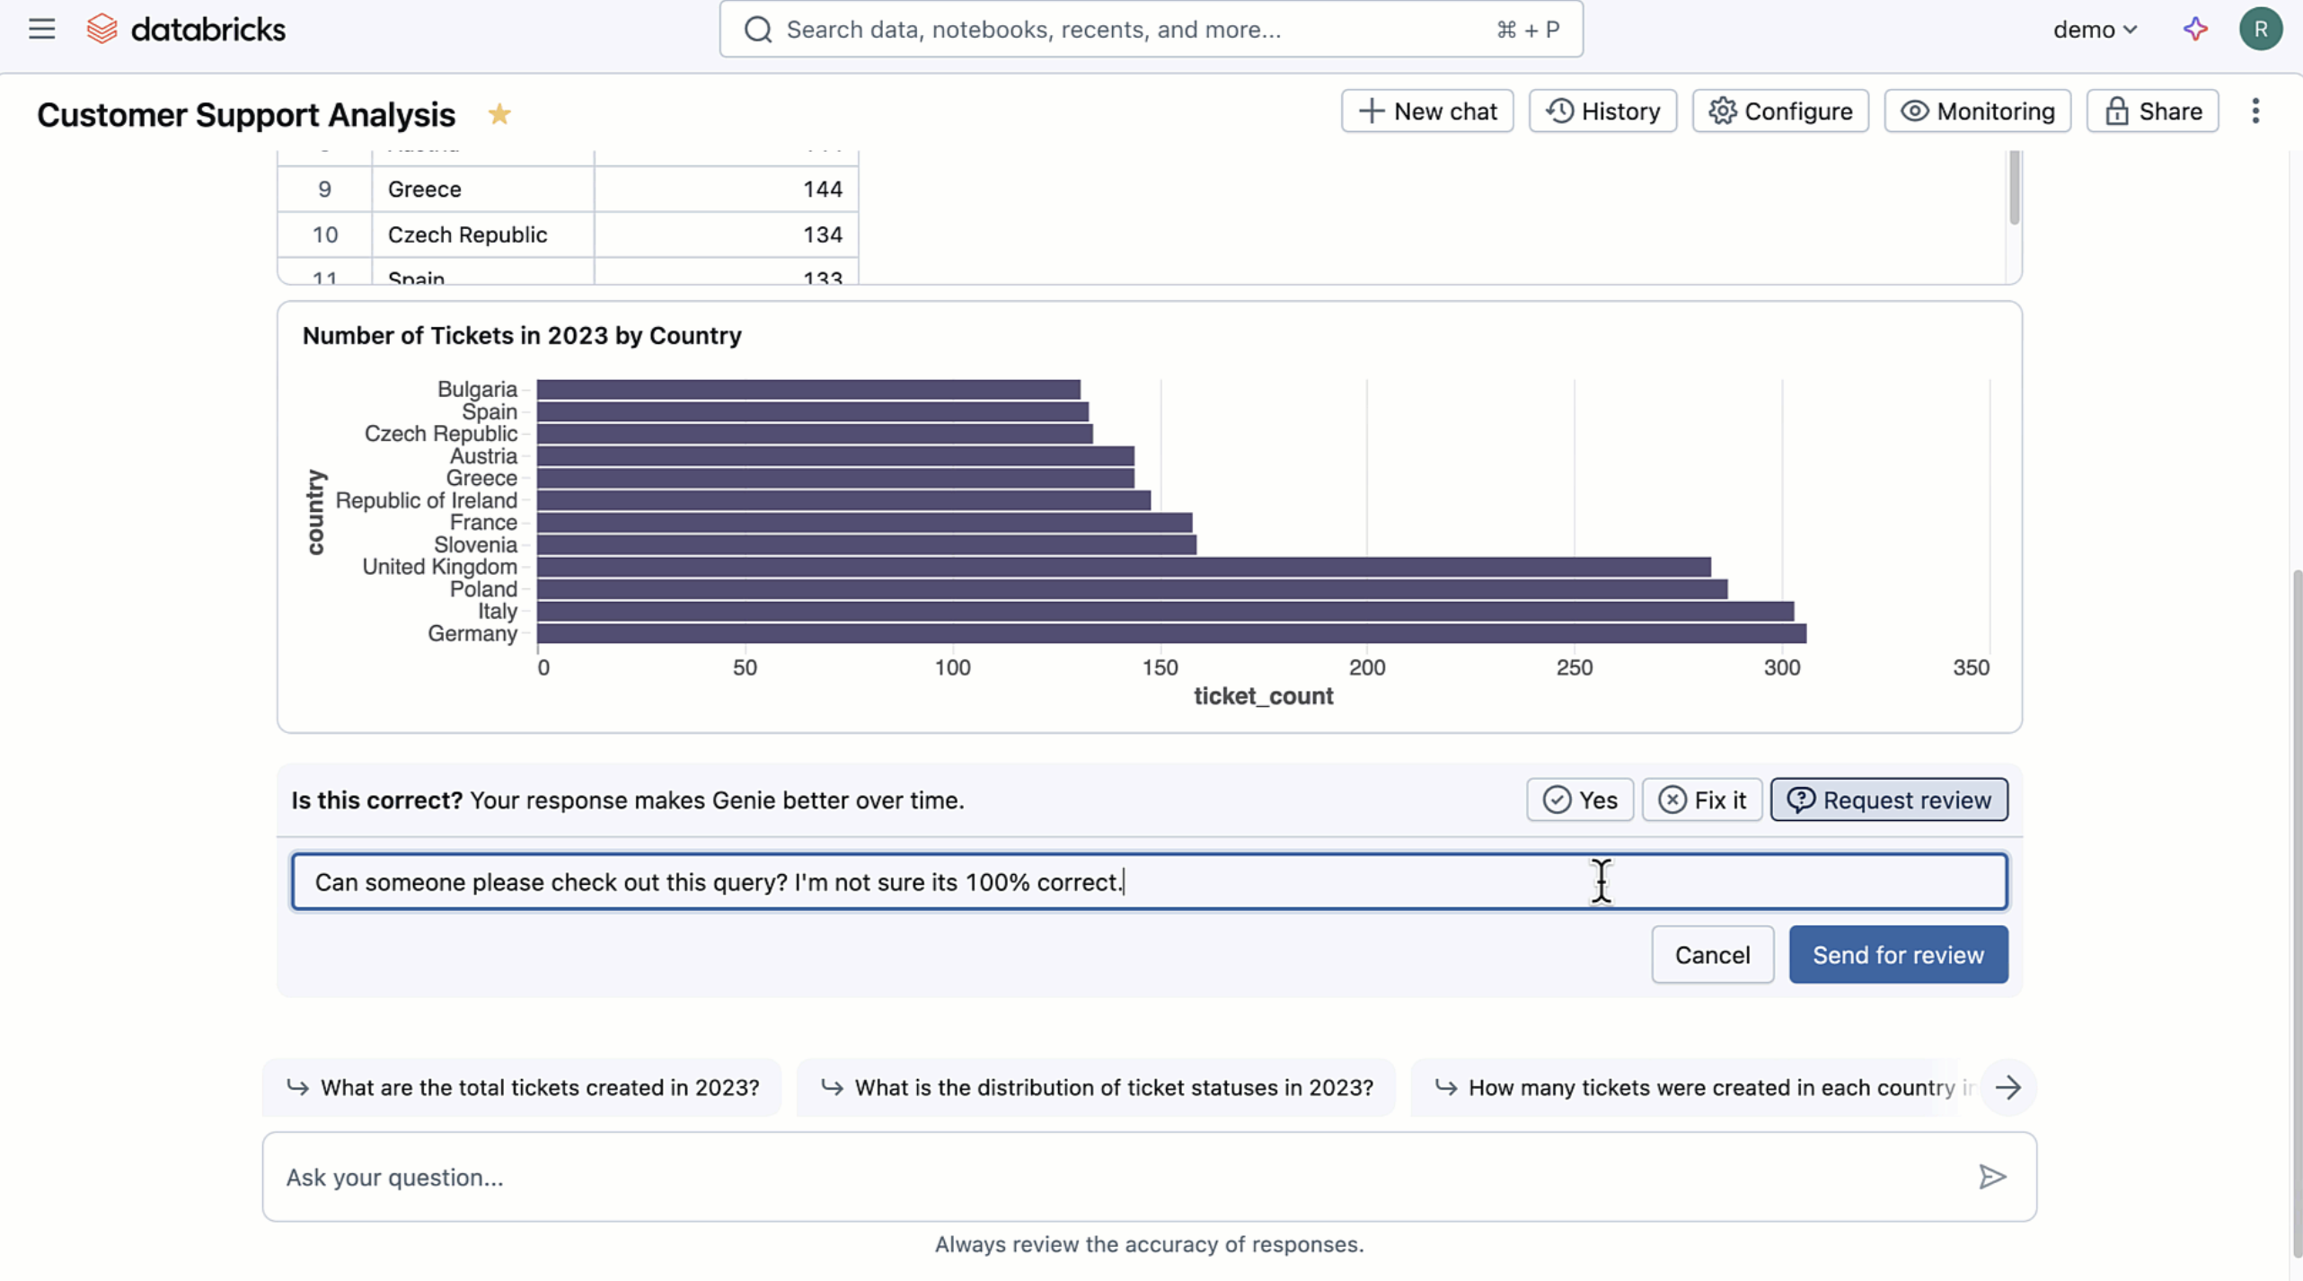Screen dimensions: 2303x1281
Task: Click the Greece cell in the table
Action: (x=483, y=190)
